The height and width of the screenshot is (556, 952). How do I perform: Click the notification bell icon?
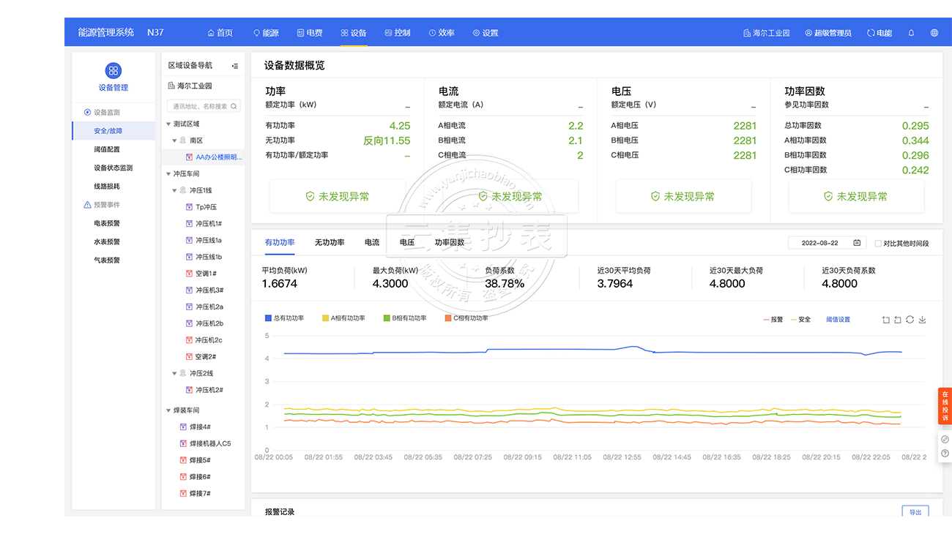tap(911, 33)
